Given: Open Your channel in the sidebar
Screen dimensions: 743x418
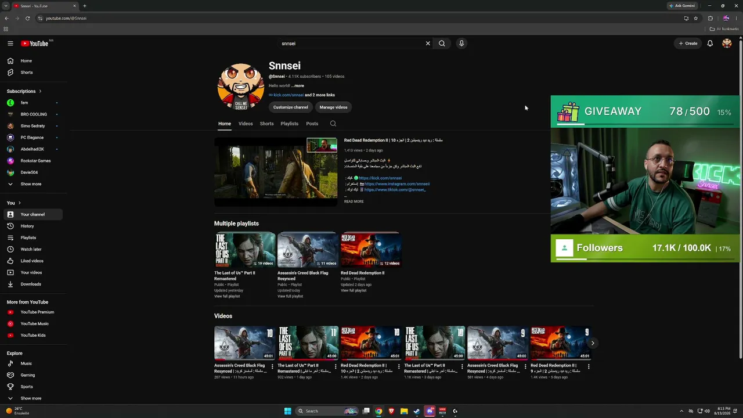Looking at the screenshot, I should (33, 214).
